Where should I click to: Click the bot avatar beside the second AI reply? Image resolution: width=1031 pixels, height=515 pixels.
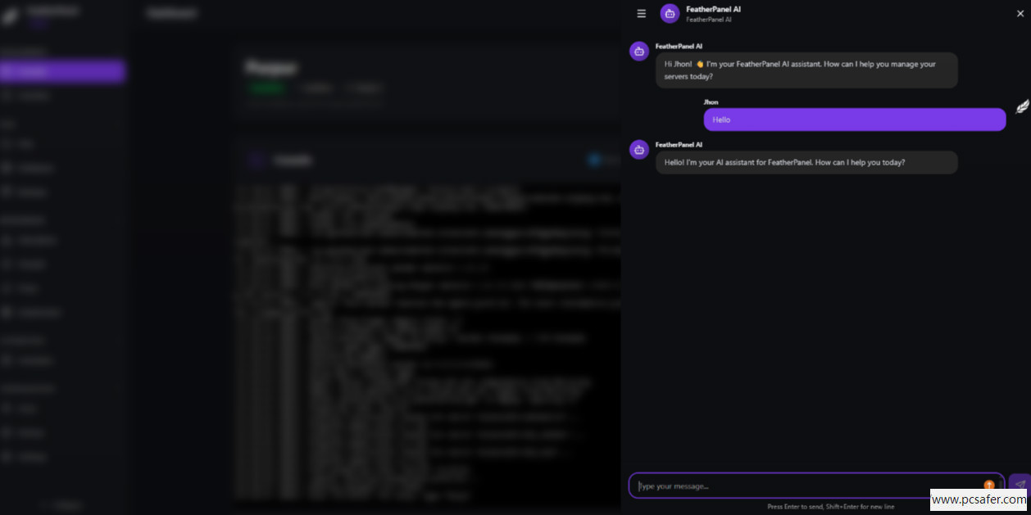click(639, 149)
